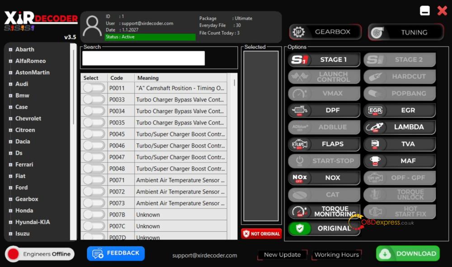This screenshot has width=452, height=267.
Task: Select the NOx off option
Action: (x=324, y=178)
